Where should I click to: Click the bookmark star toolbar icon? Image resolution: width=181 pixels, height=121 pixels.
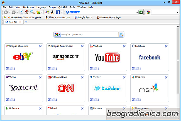tap(38, 12)
